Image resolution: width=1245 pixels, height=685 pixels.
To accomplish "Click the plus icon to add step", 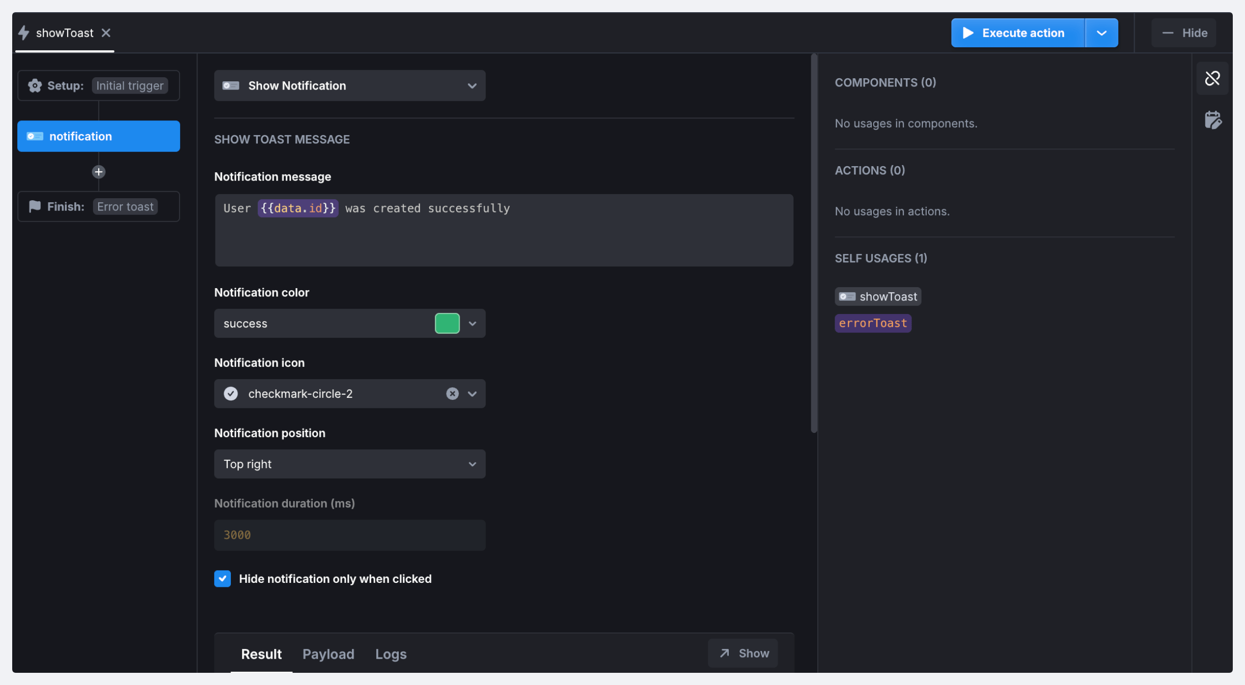I will point(99,172).
